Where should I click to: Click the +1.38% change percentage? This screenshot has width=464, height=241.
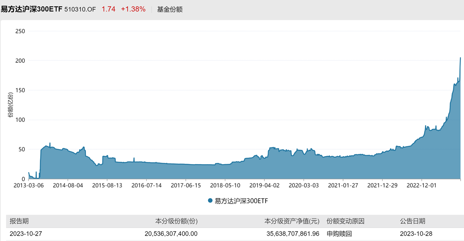click(133, 9)
